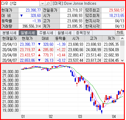Select the 20/04/09 daily row
Image resolution: width=126 pixels, height=120 pixels.
tap(60, 50)
